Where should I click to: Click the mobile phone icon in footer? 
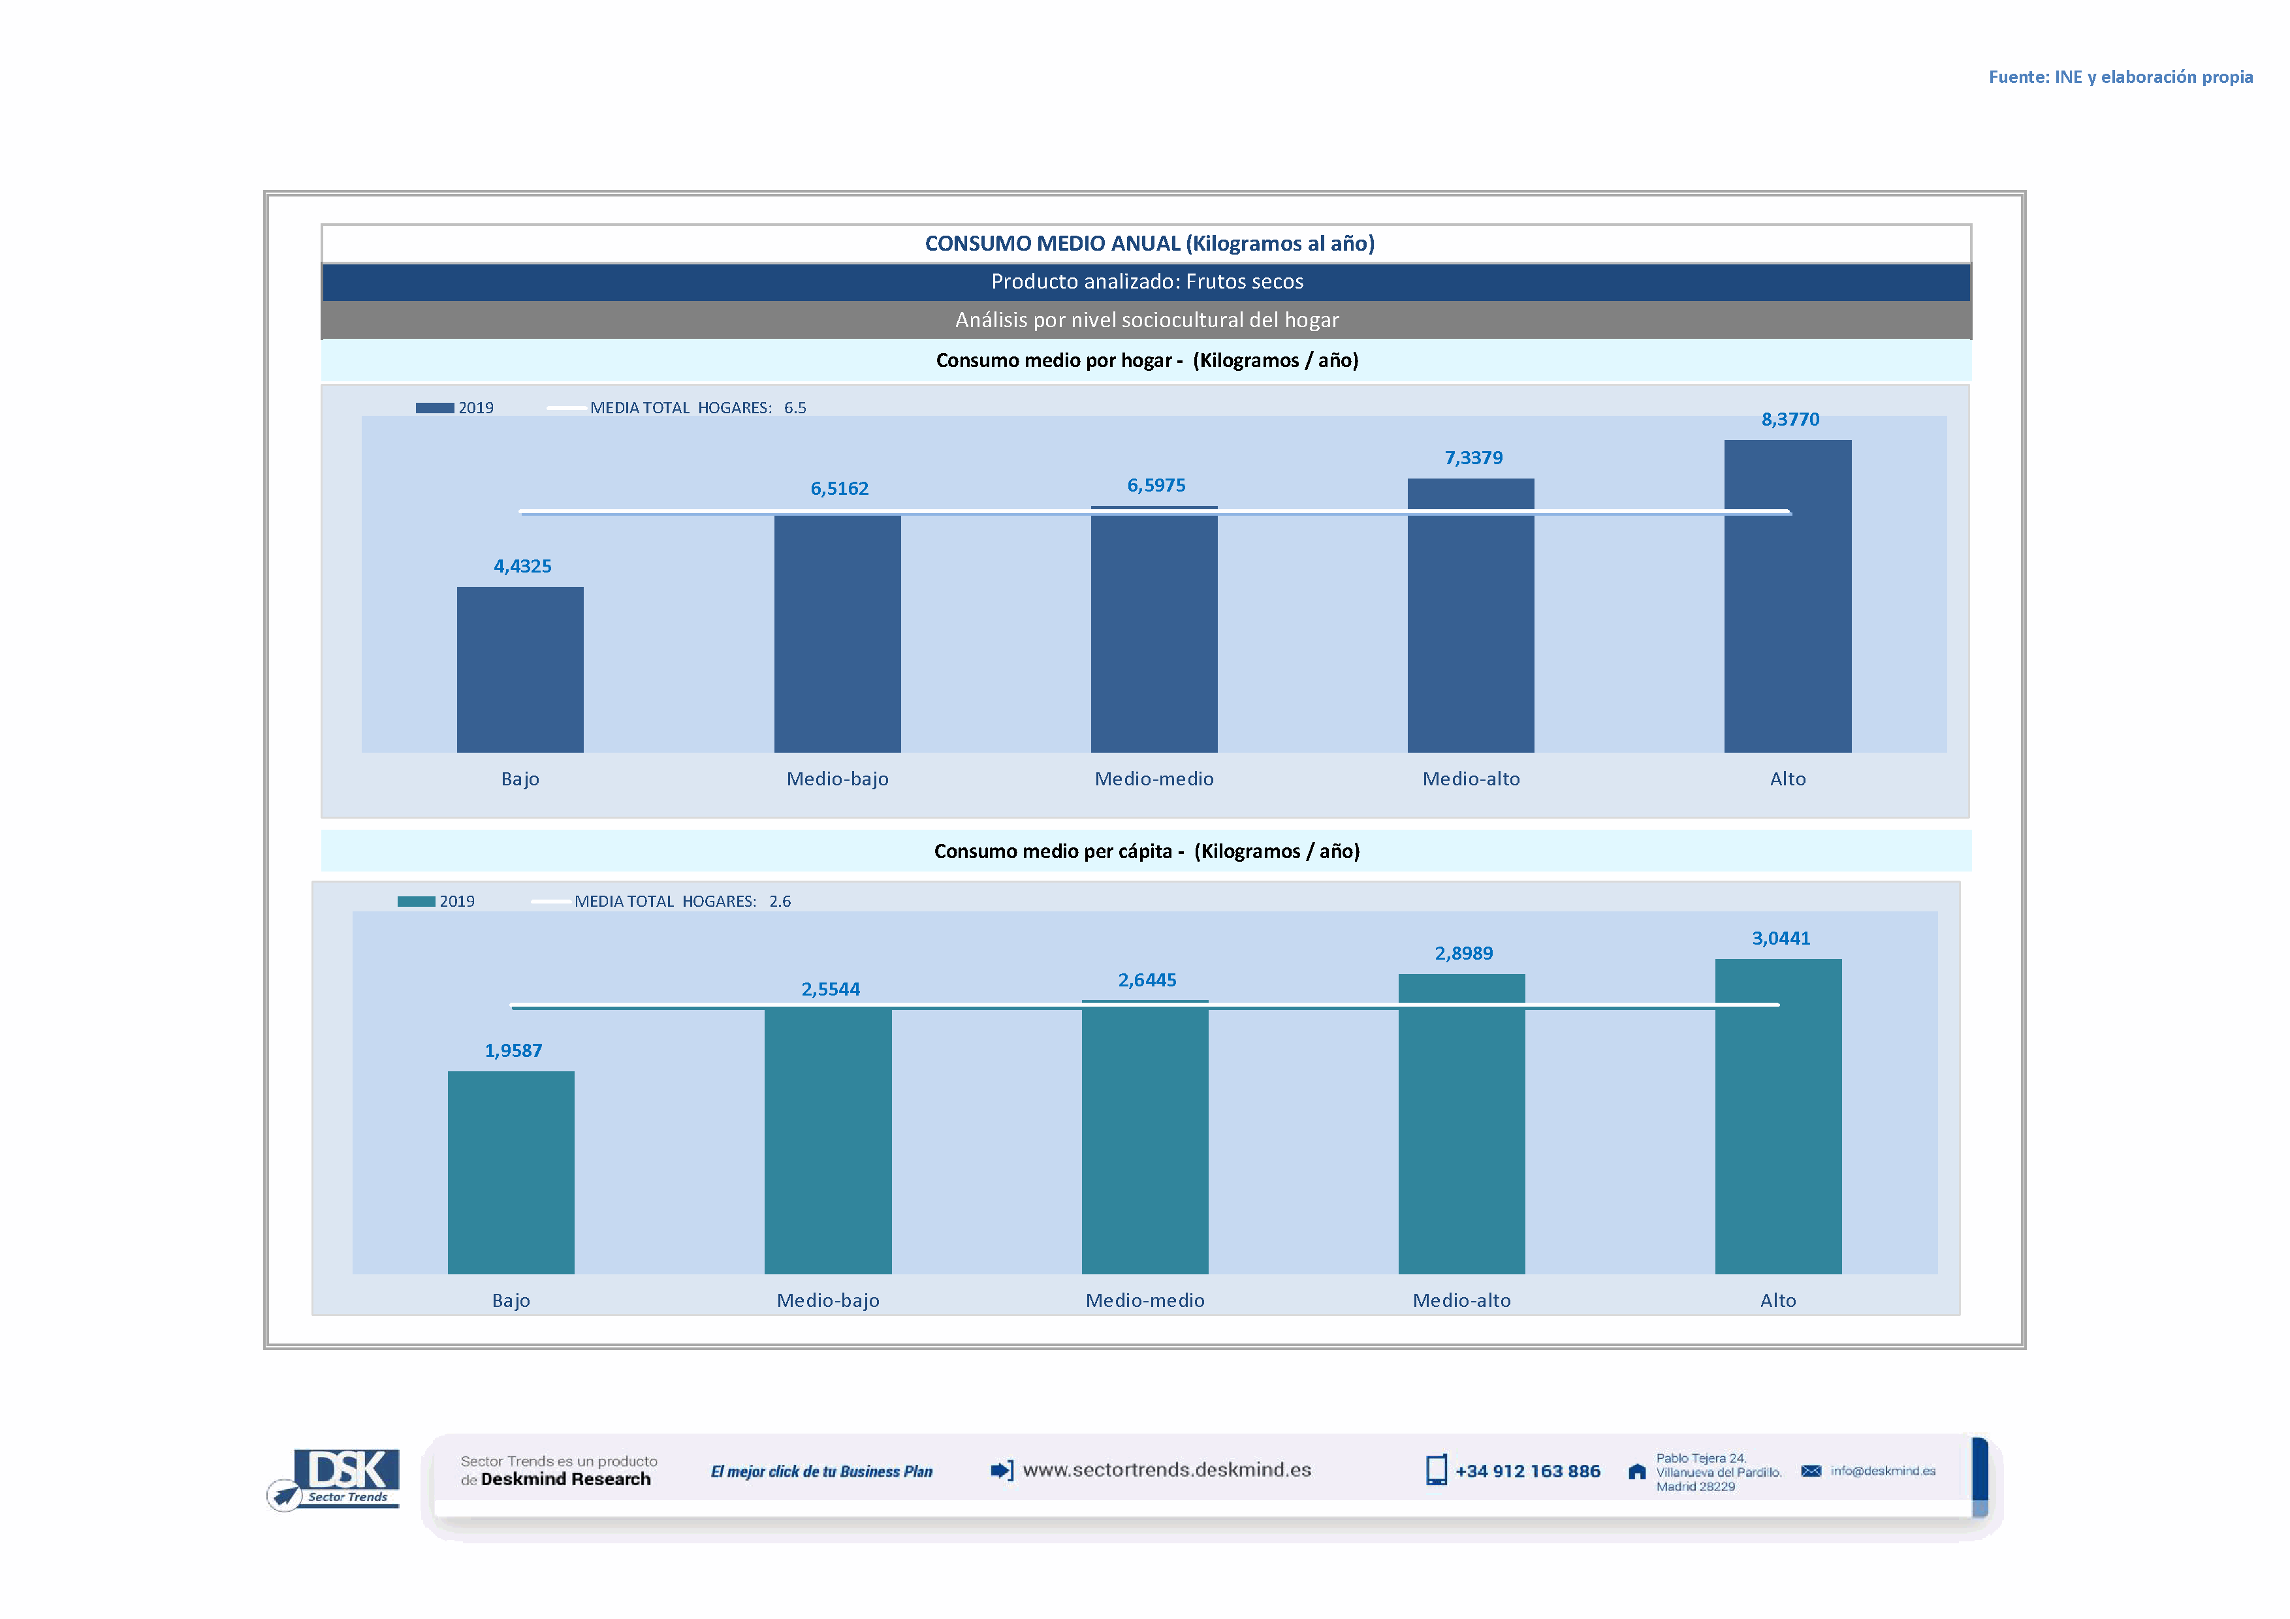click(1435, 1470)
